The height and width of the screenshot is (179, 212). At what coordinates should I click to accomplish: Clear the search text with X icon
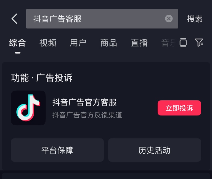169,19
